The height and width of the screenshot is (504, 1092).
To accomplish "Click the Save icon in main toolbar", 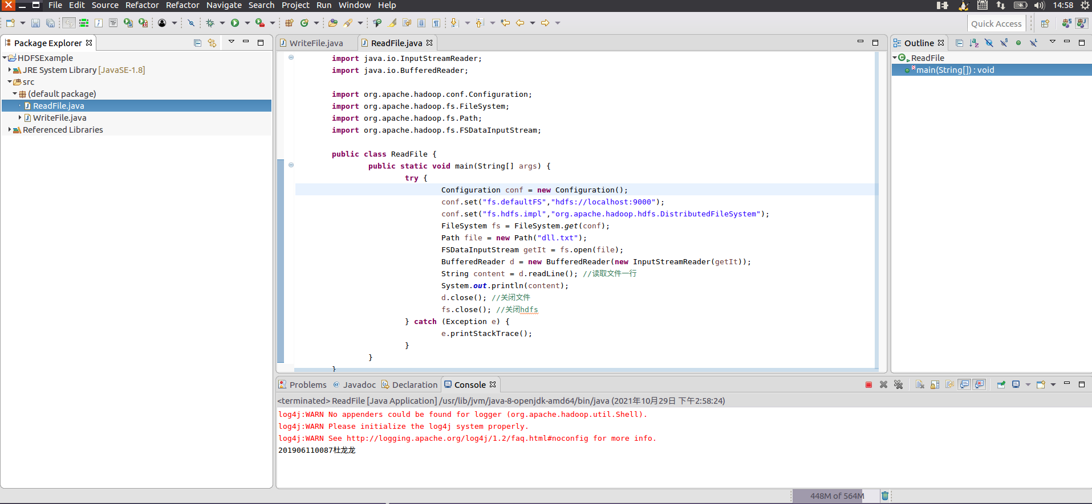I will click(35, 23).
